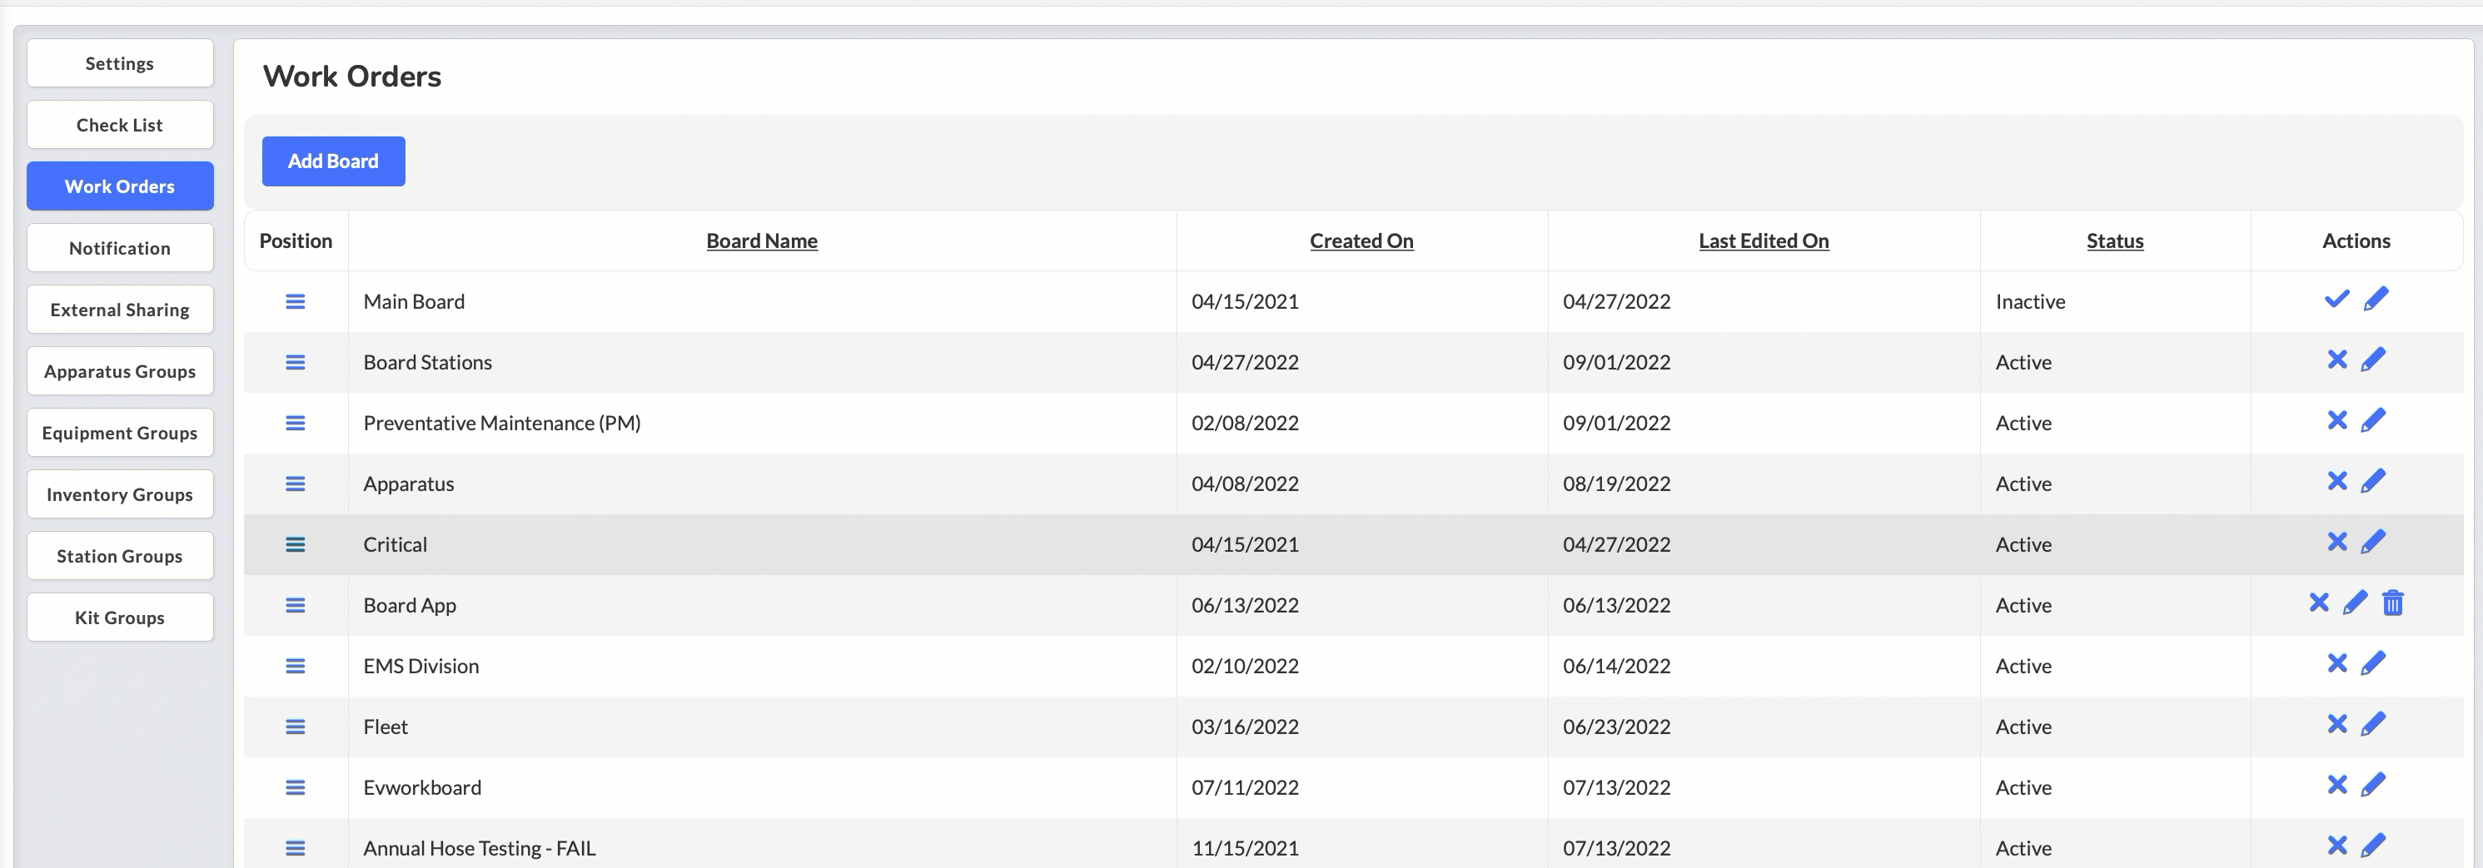Viewport: 2483px width, 868px height.
Task: Sort table by Status header
Action: point(2115,241)
